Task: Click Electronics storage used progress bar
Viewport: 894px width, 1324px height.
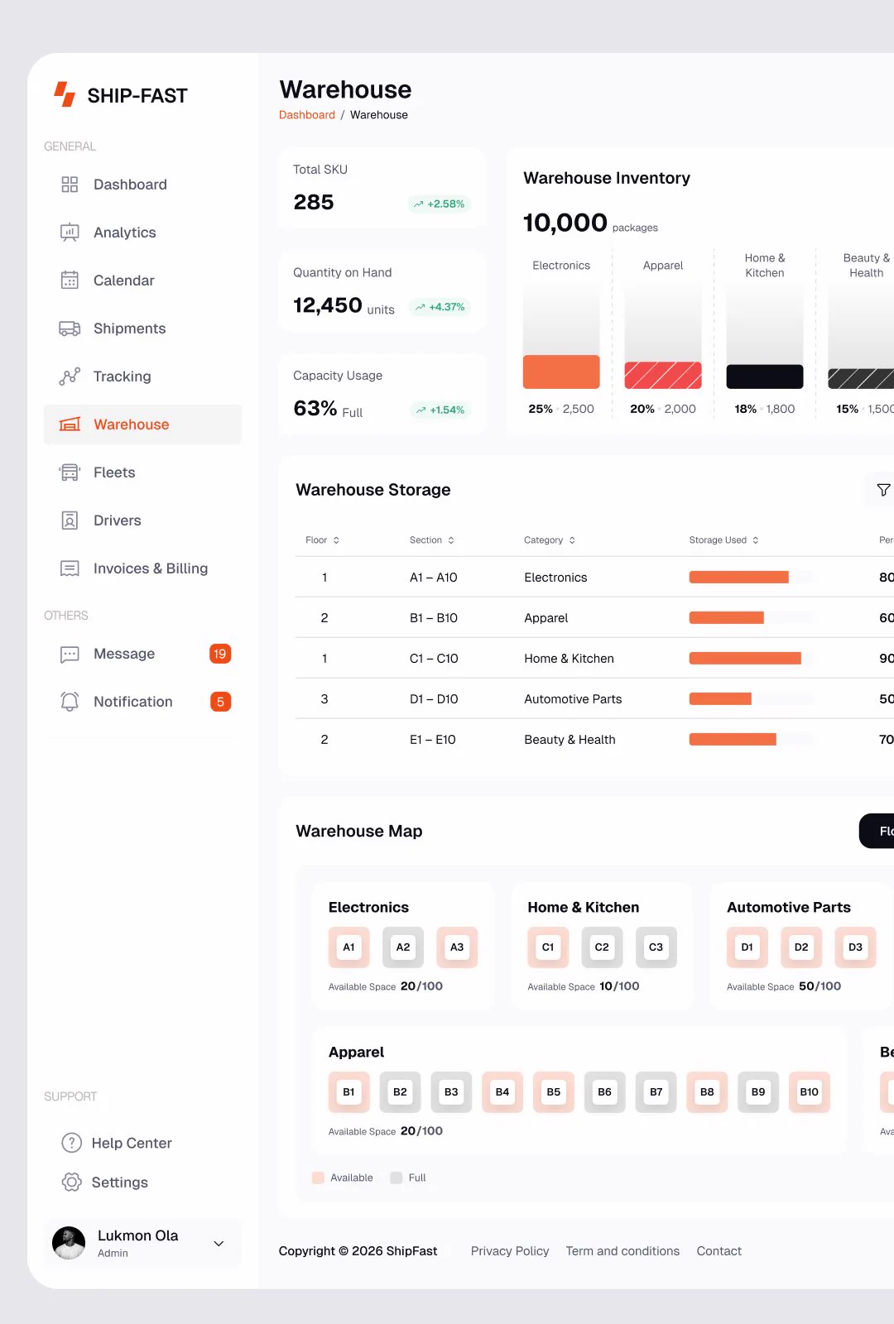Action: coord(751,578)
